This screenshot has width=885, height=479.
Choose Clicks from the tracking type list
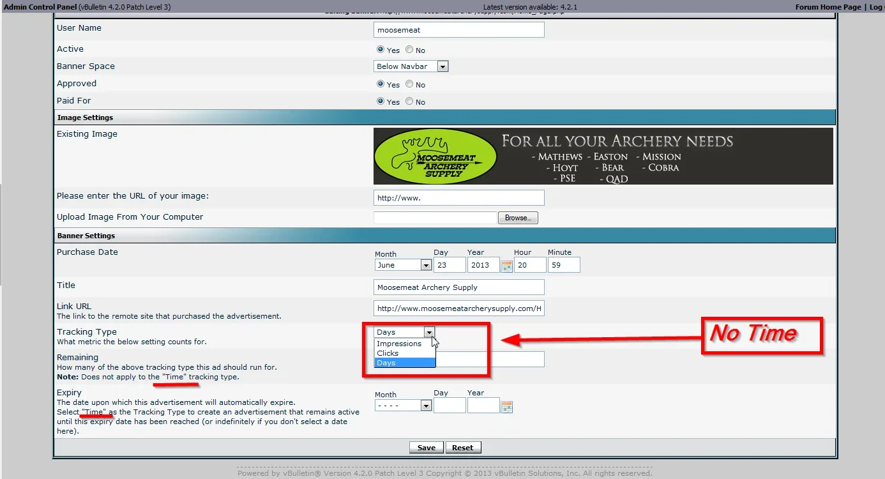tap(388, 353)
